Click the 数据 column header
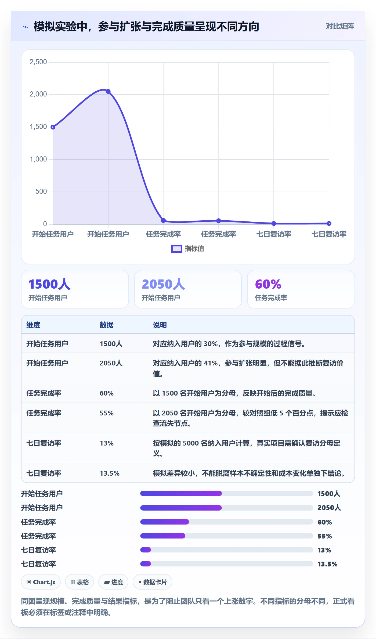The height and width of the screenshot is (639, 376). [107, 325]
